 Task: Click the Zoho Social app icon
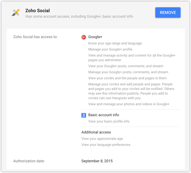pos(16,13)
